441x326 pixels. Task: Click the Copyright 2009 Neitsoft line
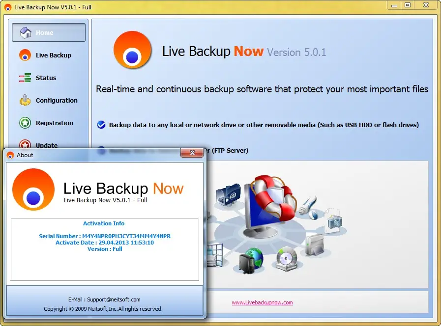pyautogui.click(x=103, y=309)
